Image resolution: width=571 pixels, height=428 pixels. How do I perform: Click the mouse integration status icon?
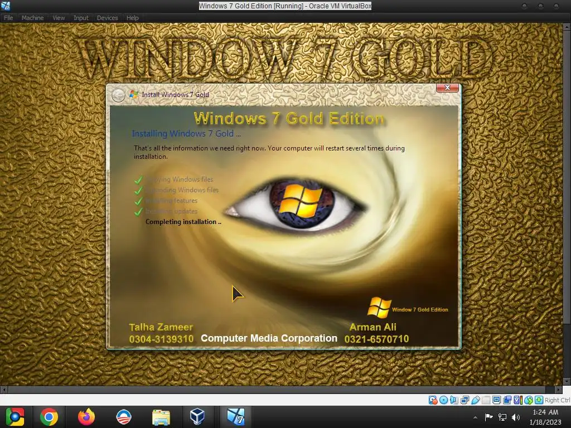point(529,400)
